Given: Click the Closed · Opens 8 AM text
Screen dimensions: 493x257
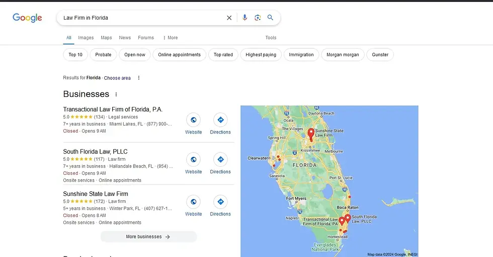Looking at the screenshot, I should pyautogui.click(x=85, y=215).
